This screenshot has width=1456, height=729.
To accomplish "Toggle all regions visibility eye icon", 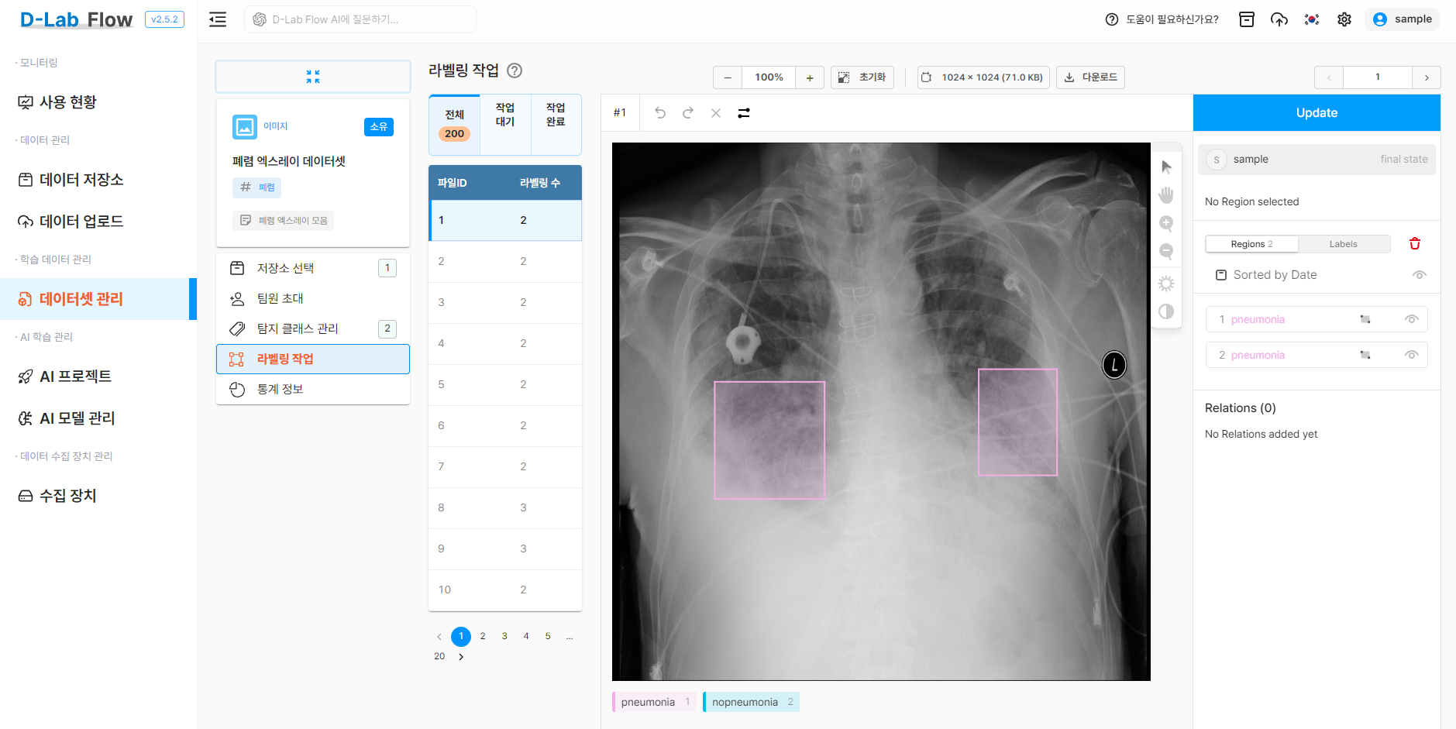I will 1420,275.
